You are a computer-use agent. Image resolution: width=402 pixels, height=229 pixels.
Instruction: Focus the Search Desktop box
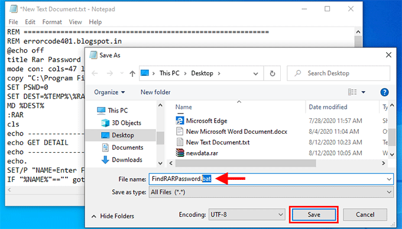(338, 73)
